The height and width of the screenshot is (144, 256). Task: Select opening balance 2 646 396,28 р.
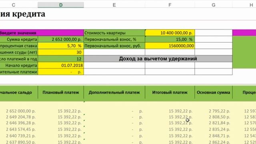[x=20, y=123]
